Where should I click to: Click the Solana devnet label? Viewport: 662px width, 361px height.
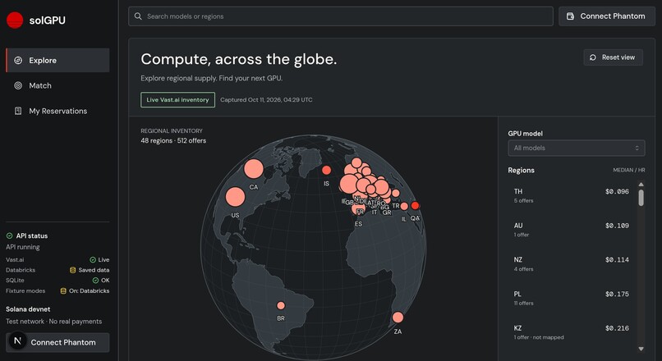(28, 309)
